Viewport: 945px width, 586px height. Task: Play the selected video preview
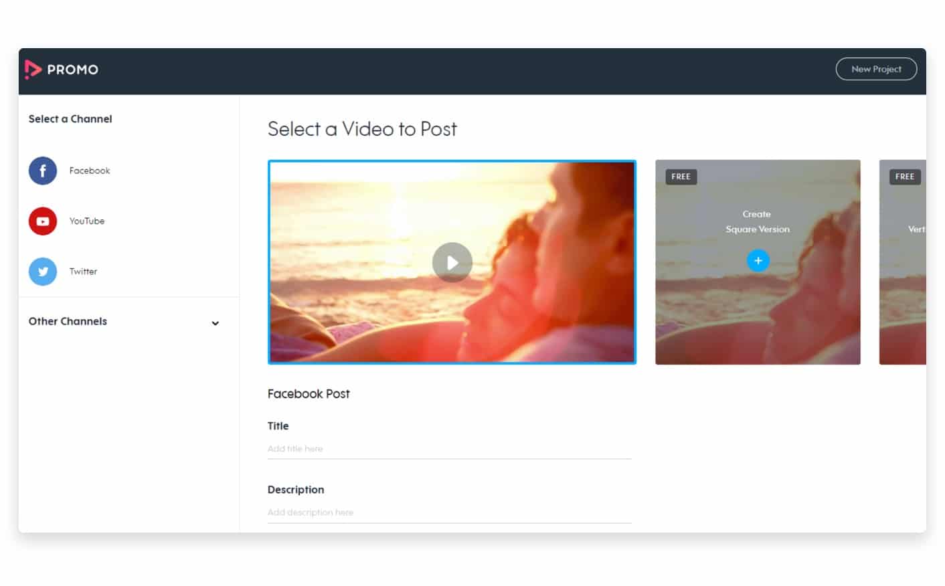click(452, 262)
